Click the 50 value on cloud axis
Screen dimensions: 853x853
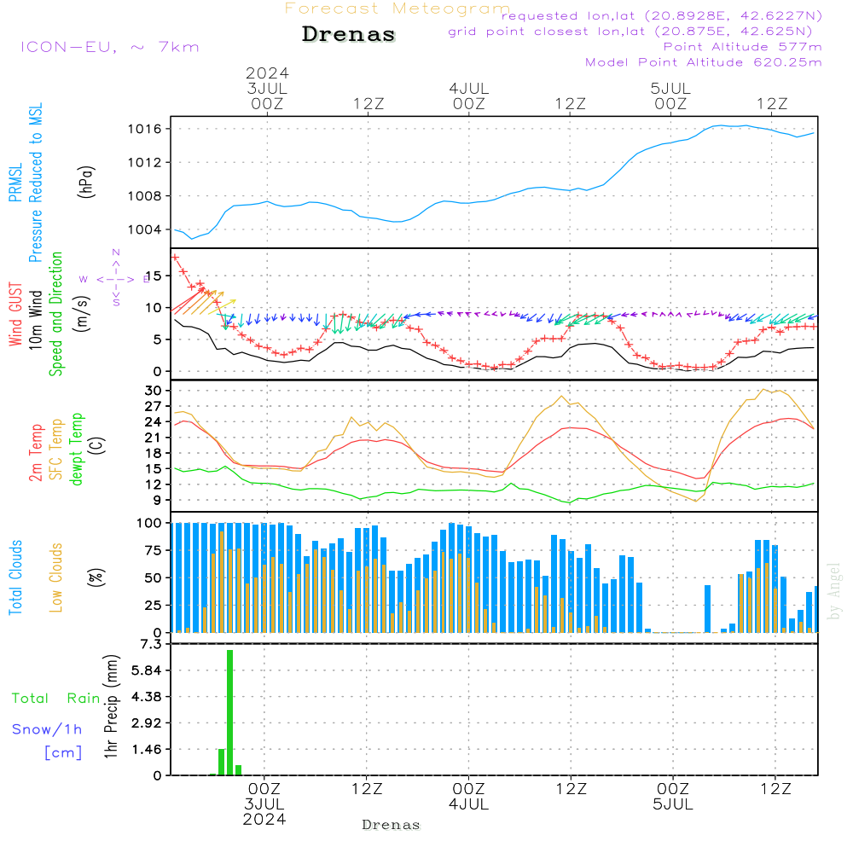pos(154,577)
